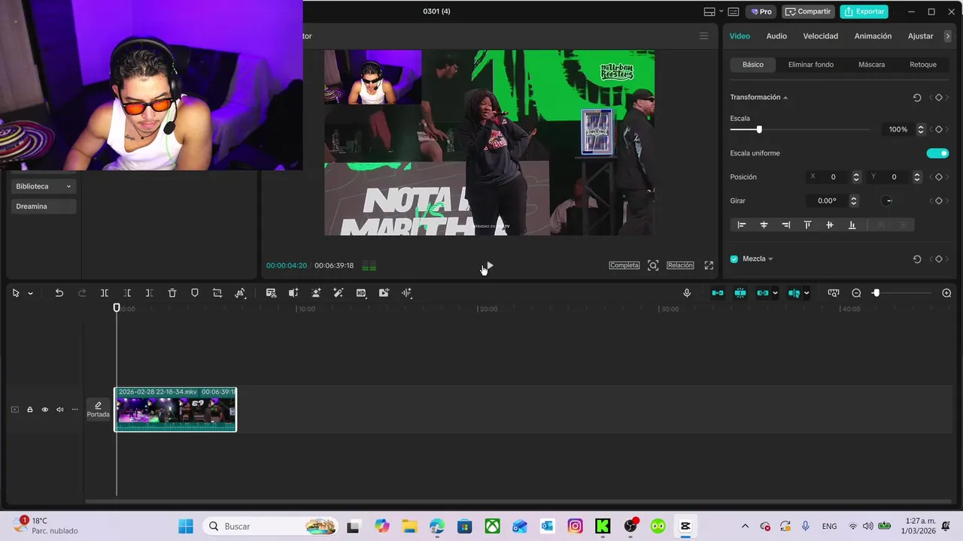
Task: Toggle auto snapping on timeline
Action: 740,293
